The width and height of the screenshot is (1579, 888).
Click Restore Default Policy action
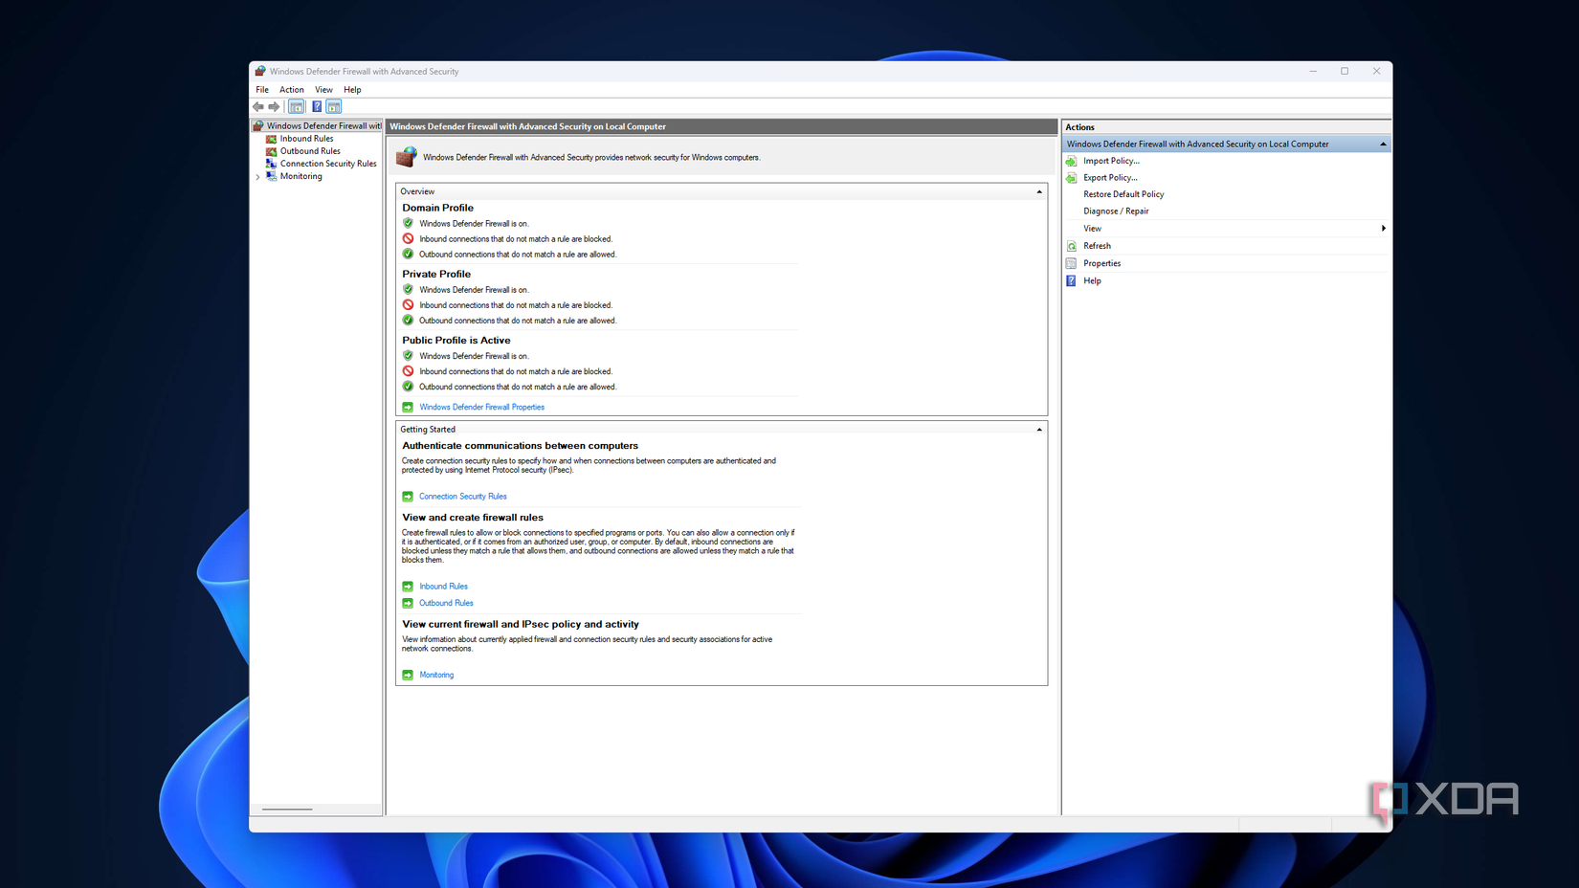(1123, 194)
